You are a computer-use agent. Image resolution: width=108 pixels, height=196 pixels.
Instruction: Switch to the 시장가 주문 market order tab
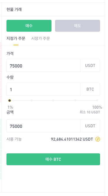(41, 38)
